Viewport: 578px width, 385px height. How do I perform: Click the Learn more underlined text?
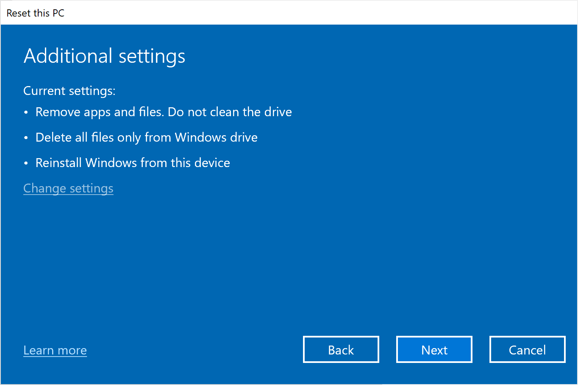click(x=55, y=350)
